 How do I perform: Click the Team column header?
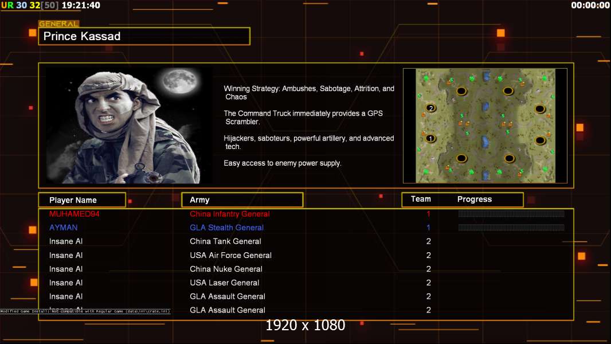tap(421, 199)
